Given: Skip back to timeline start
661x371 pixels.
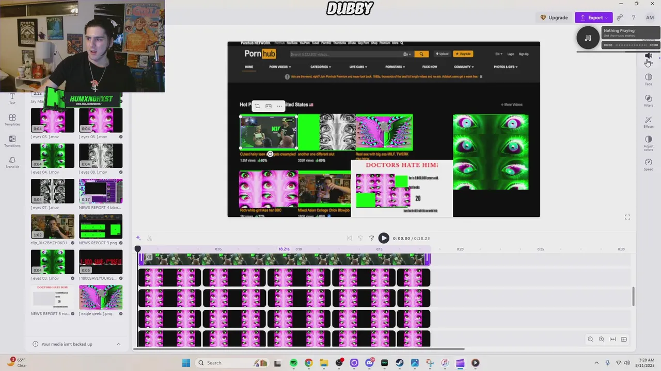Looking at the screenshot, I should click(x=349, y=238).
